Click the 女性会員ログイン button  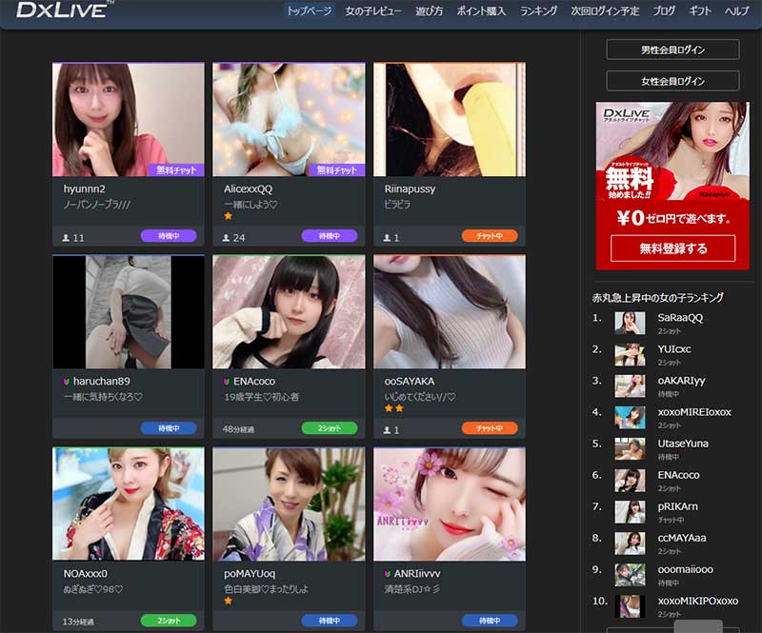(672, 81)
